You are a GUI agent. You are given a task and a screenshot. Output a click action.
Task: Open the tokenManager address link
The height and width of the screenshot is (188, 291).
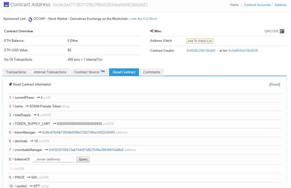[79, 132]
